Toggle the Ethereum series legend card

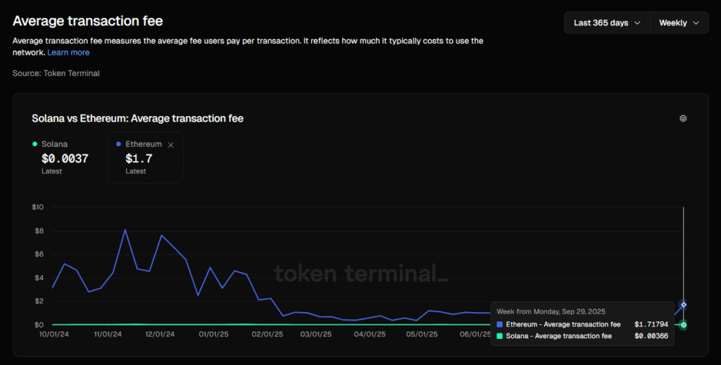(145, 158)
